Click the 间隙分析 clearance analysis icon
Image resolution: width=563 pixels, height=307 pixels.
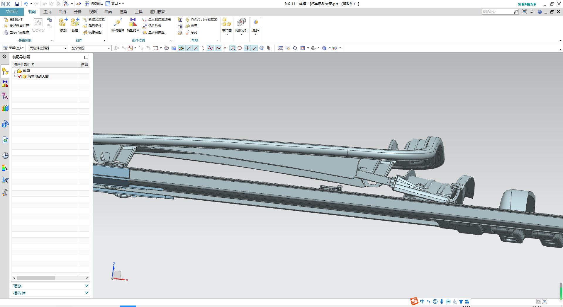(241, 23)
